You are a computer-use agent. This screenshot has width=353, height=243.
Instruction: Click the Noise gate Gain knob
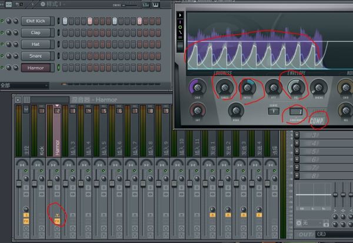click(x=345, y=88)
